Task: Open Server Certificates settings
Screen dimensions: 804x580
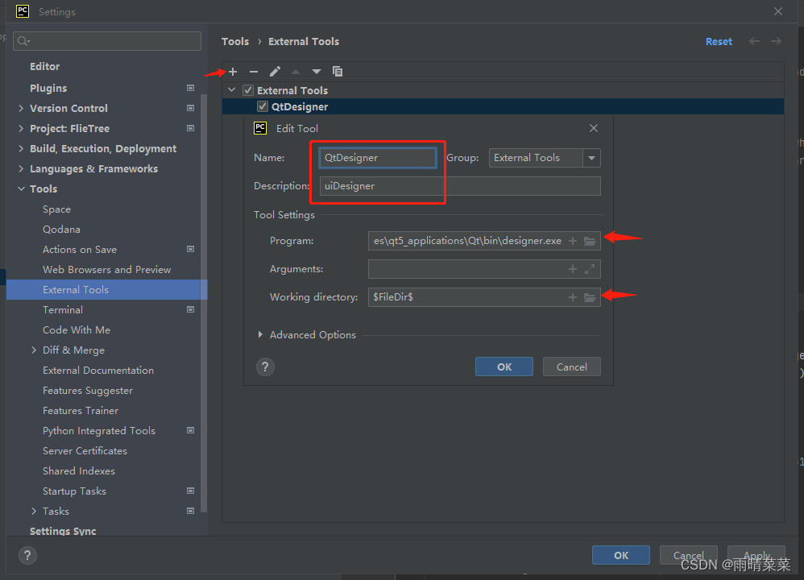Action: (85, 451)
